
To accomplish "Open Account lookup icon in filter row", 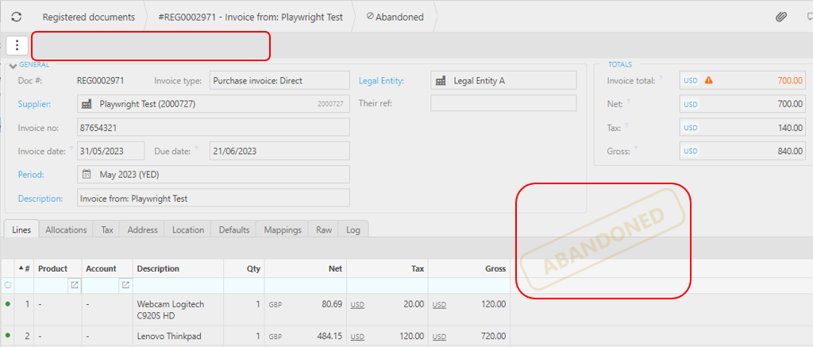I will 125,284.
